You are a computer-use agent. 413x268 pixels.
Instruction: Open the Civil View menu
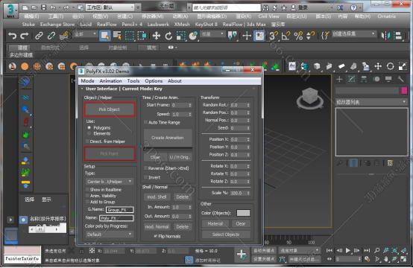[x=268, y=16]
